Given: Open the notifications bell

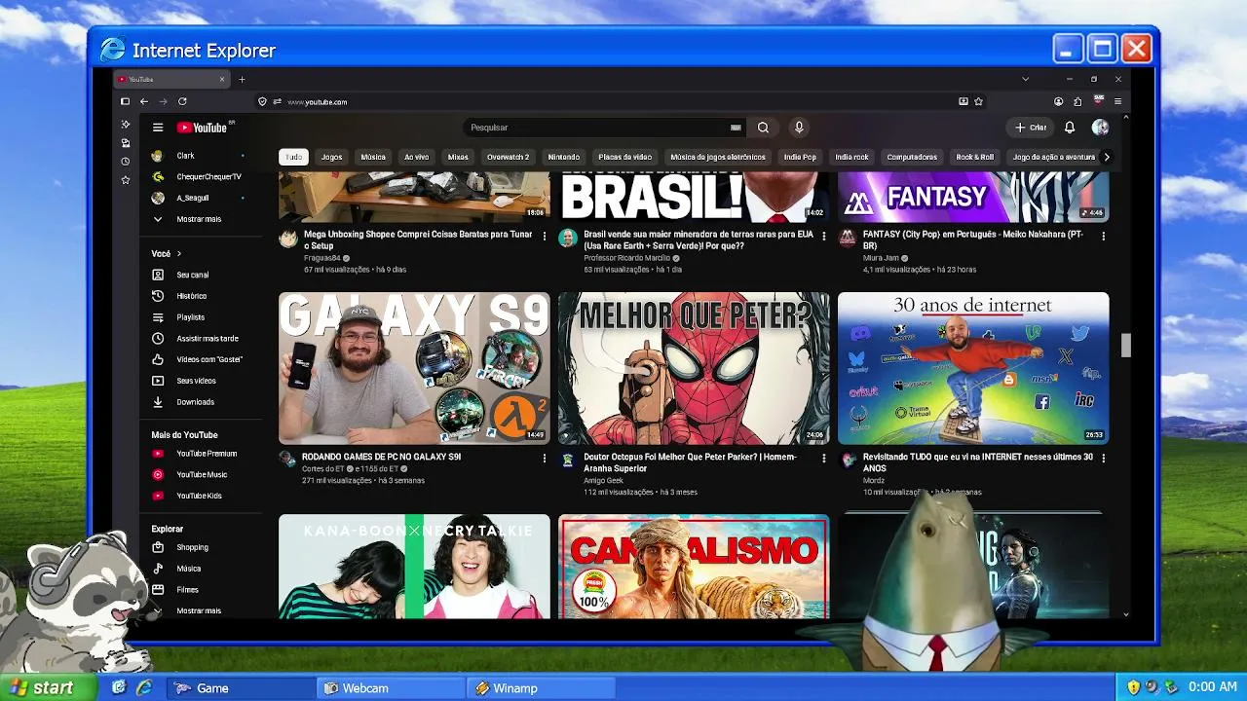Looking at the screenshot, I should (1070, 128).
